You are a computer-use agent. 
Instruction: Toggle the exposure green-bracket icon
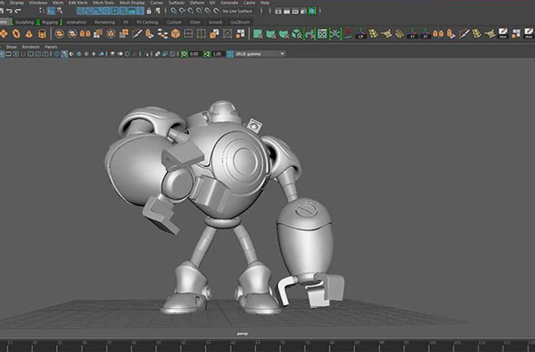184,54
